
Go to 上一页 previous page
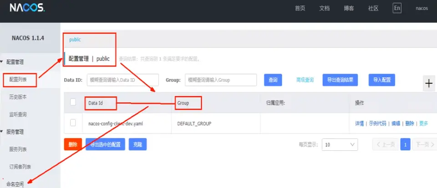(x=386, y=144)
